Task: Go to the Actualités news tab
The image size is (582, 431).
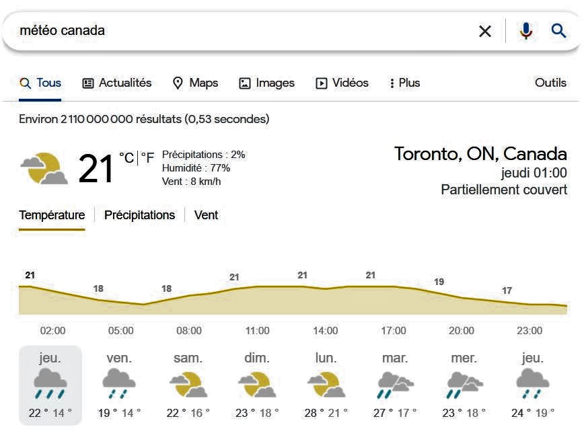Action: click(117, 83)
